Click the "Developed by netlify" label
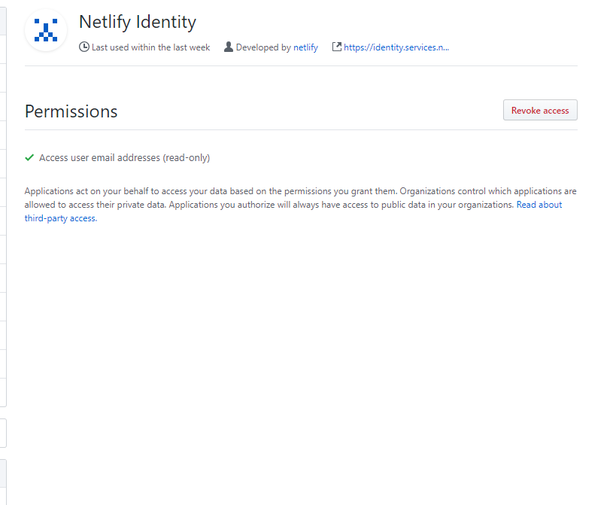 [x=271, y=47]
